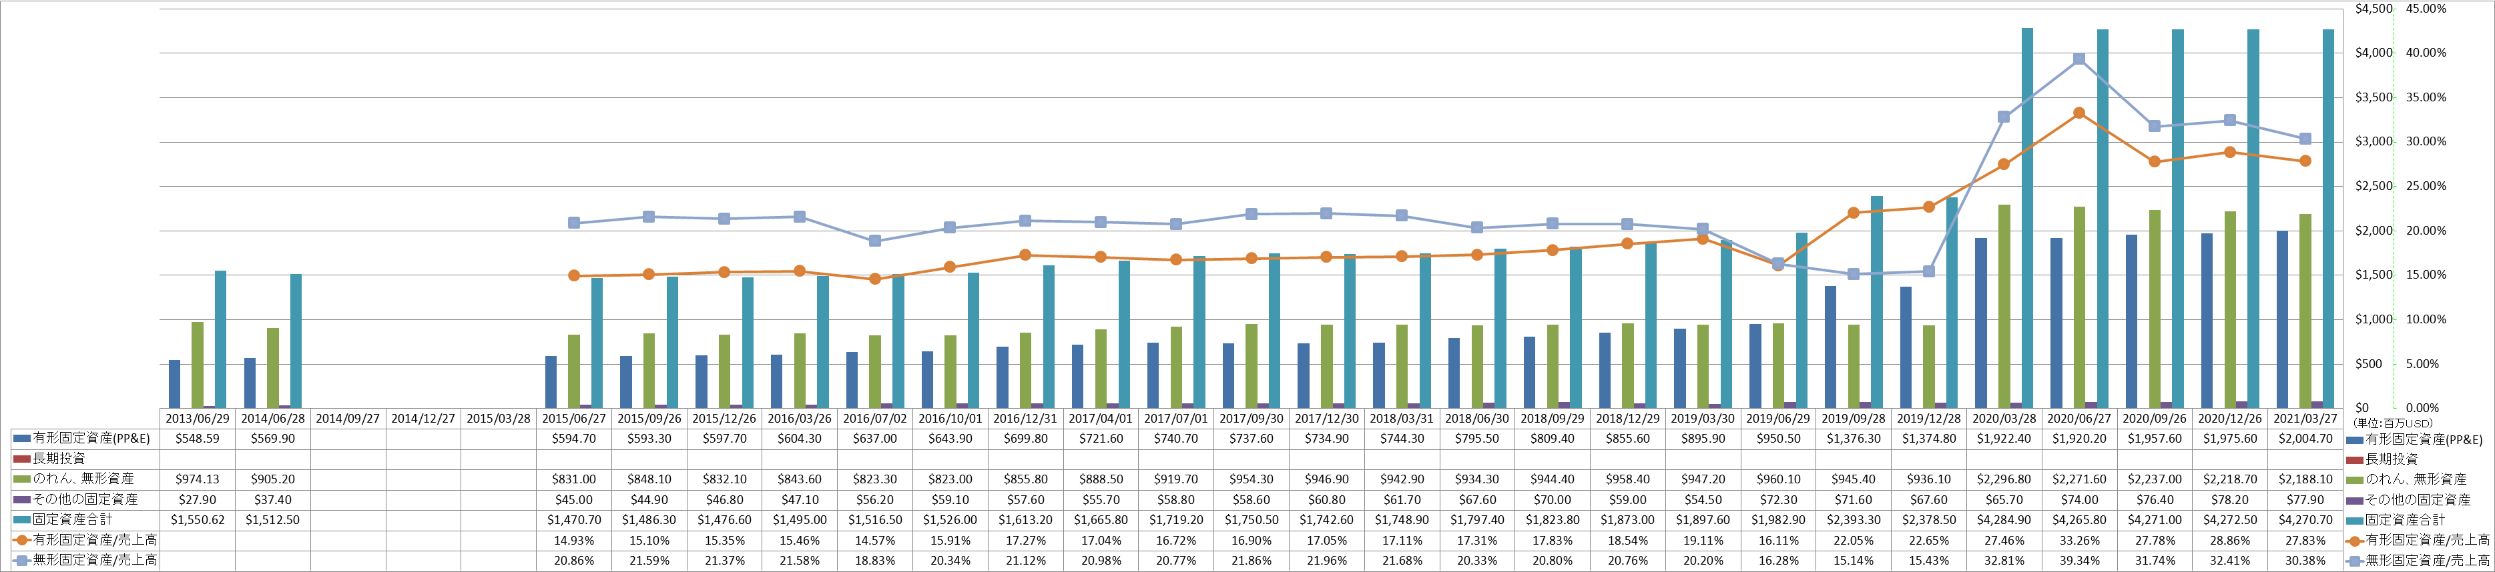Click the $905.20 goodwill cell for 2014/06/28
The height and width of the screenshot is (572, 2495).
273,479
